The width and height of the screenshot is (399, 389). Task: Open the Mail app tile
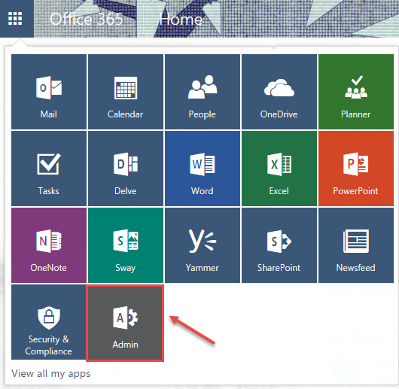coord(49,92)
